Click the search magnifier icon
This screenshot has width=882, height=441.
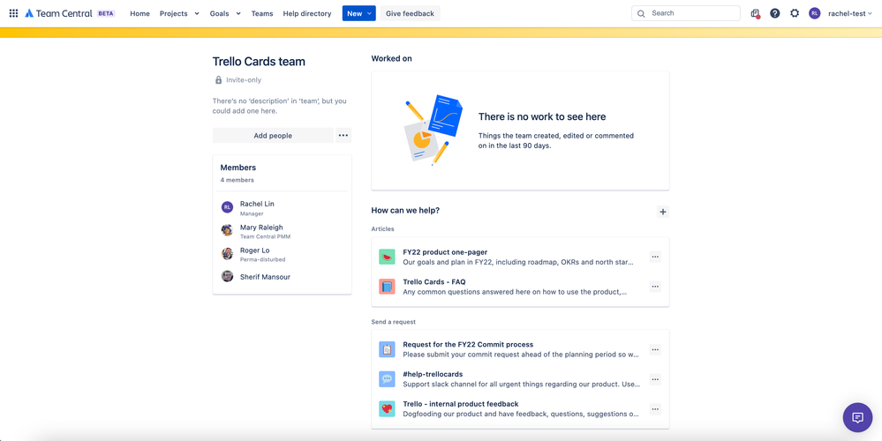(641, 13)
